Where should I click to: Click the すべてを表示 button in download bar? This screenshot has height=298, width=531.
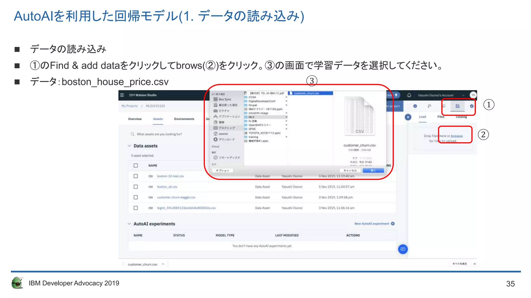pyautogui.click(x=460, y=264)
